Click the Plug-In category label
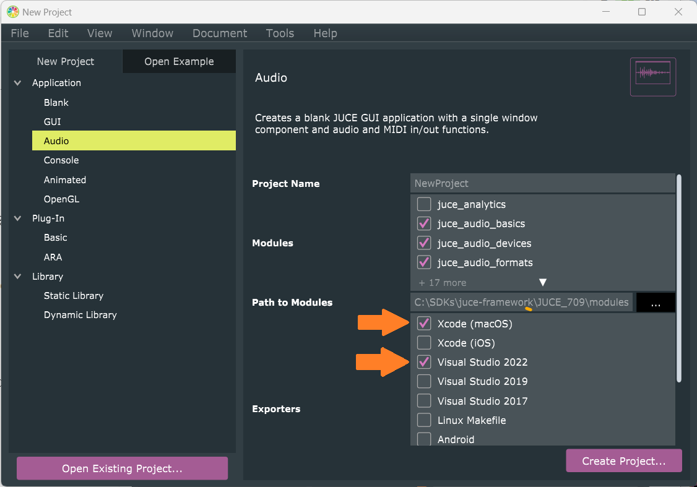 tap(48, 218)
